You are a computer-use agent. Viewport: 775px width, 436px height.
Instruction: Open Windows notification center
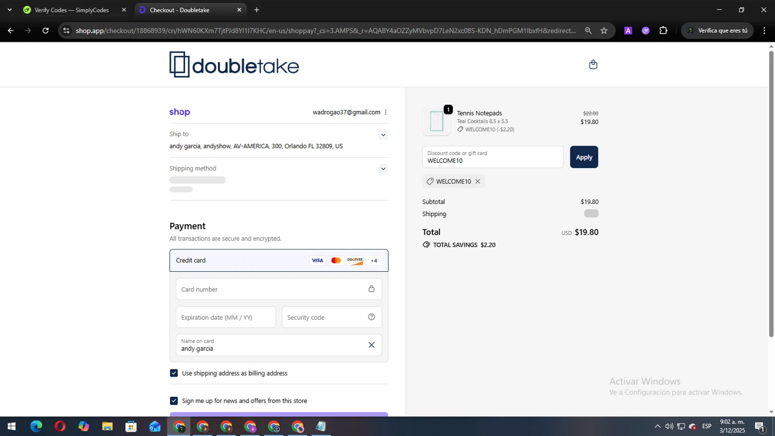coord(760,427)
